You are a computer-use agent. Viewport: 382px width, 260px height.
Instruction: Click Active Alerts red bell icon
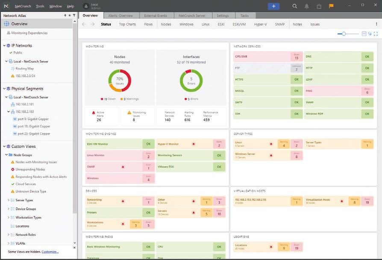(94, 113)
